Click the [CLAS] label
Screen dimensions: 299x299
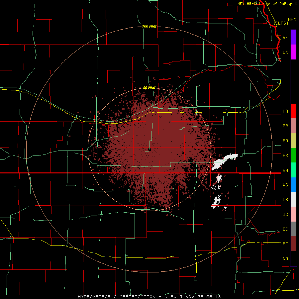coord(281,23)
